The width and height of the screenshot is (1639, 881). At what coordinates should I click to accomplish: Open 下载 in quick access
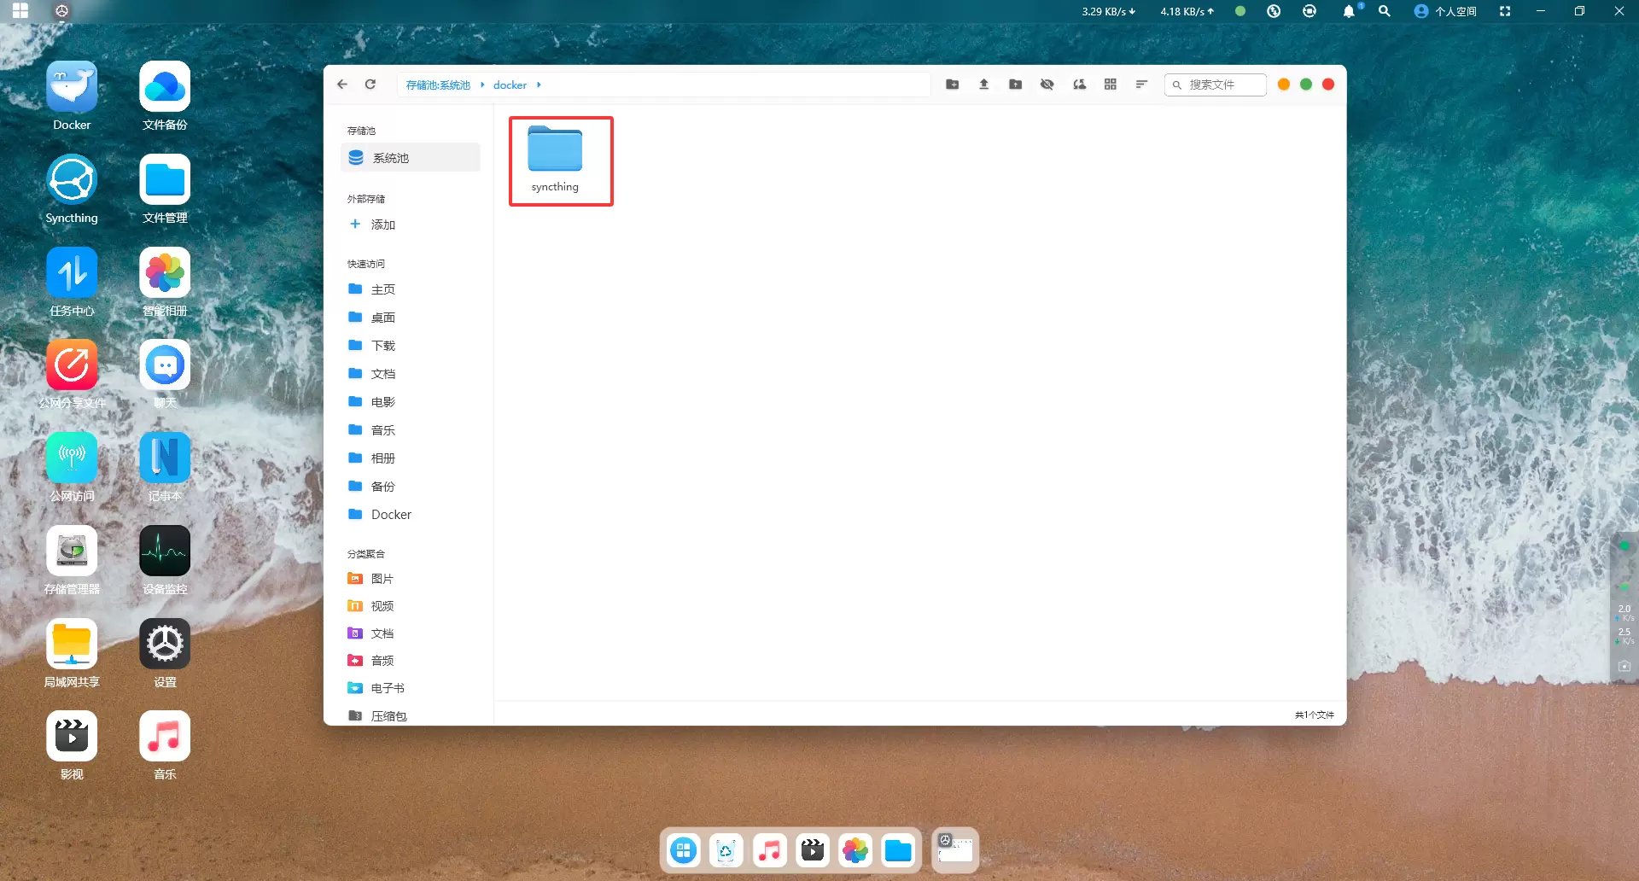pyautogui.click(x=382, y=346)
